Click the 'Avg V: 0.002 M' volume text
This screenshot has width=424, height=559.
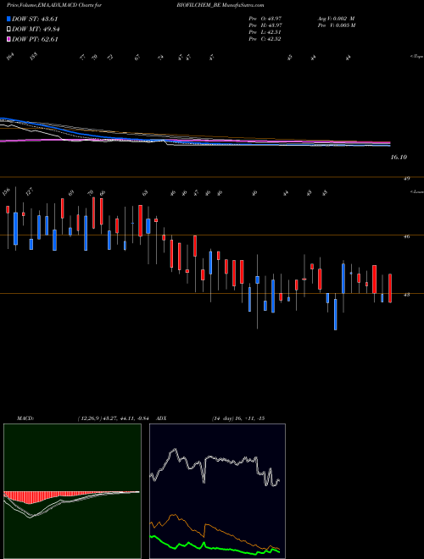(x=336, y=19)
